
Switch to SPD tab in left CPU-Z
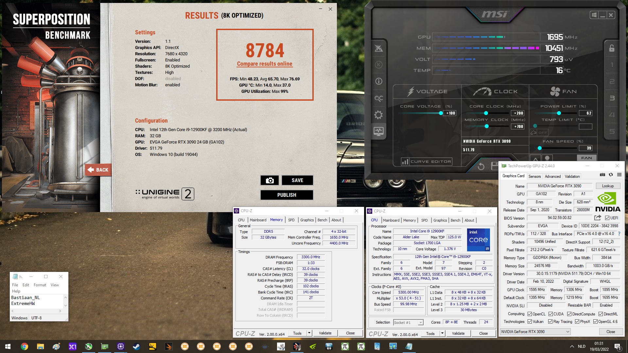click(291, 220)
